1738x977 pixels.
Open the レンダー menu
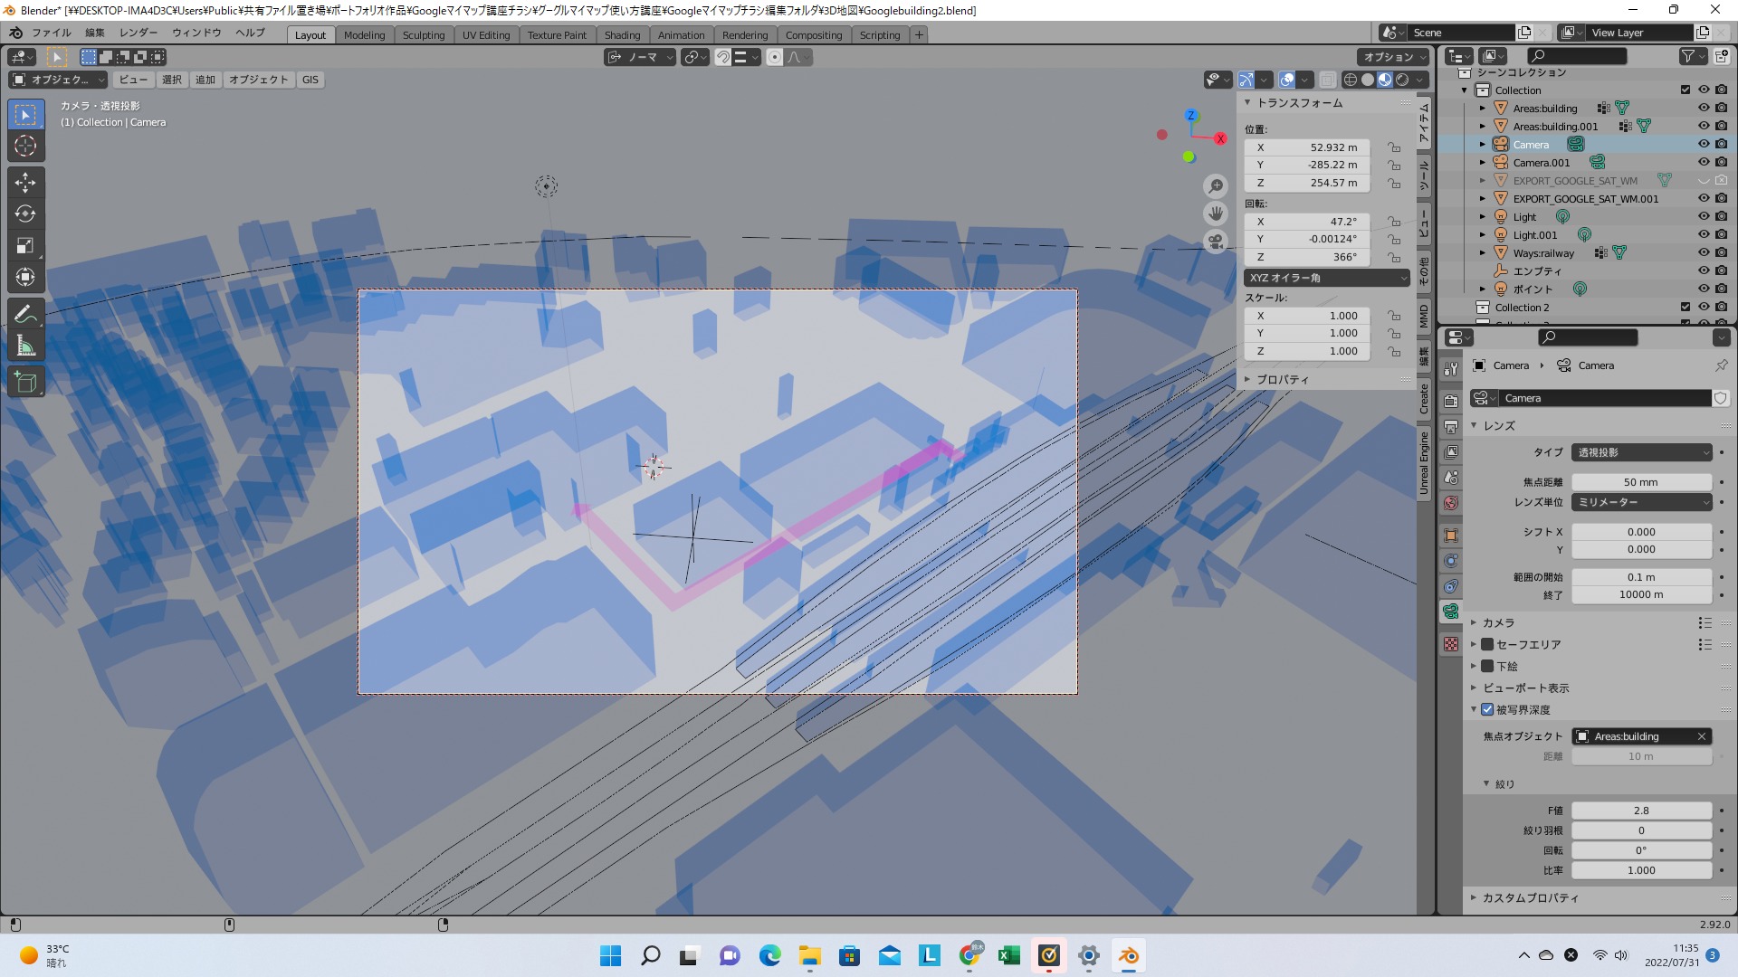(x=138, y=33)
